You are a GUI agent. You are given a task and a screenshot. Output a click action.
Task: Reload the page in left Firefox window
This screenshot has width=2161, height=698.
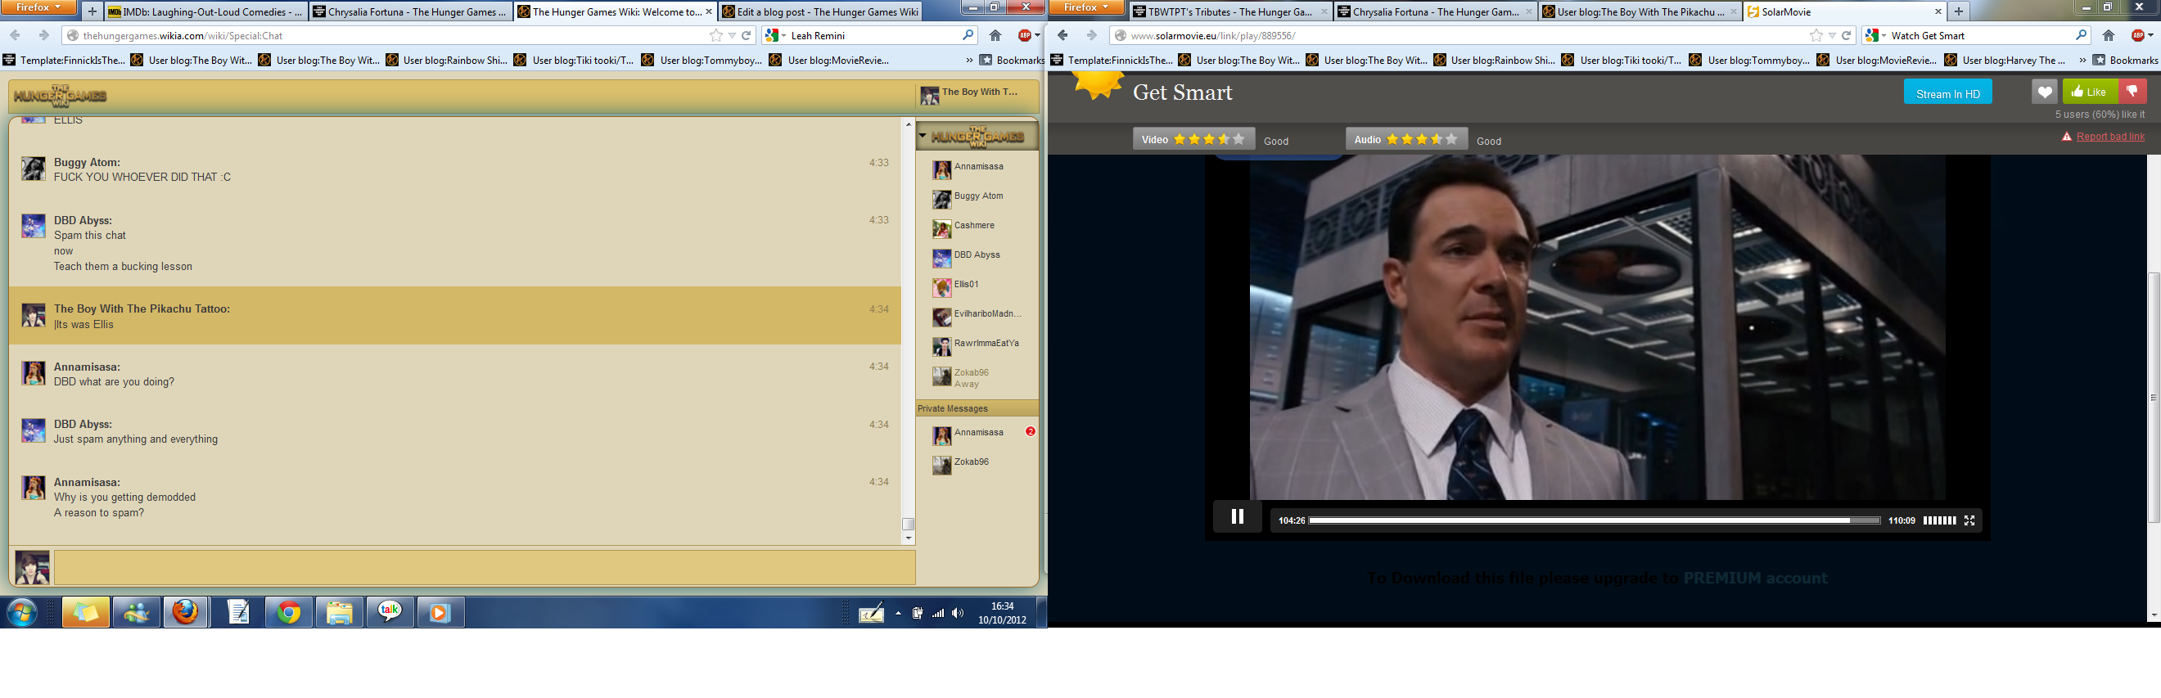coord(746,35)
